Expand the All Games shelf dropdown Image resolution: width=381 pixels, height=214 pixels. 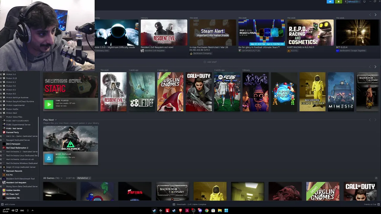coord(61,178)
